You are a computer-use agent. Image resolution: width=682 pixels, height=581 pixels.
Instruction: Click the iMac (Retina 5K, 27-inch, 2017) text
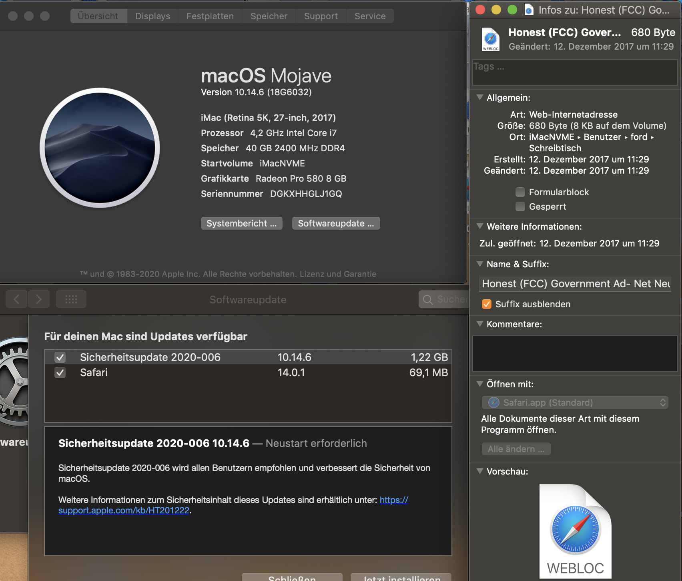click(268, 118)
